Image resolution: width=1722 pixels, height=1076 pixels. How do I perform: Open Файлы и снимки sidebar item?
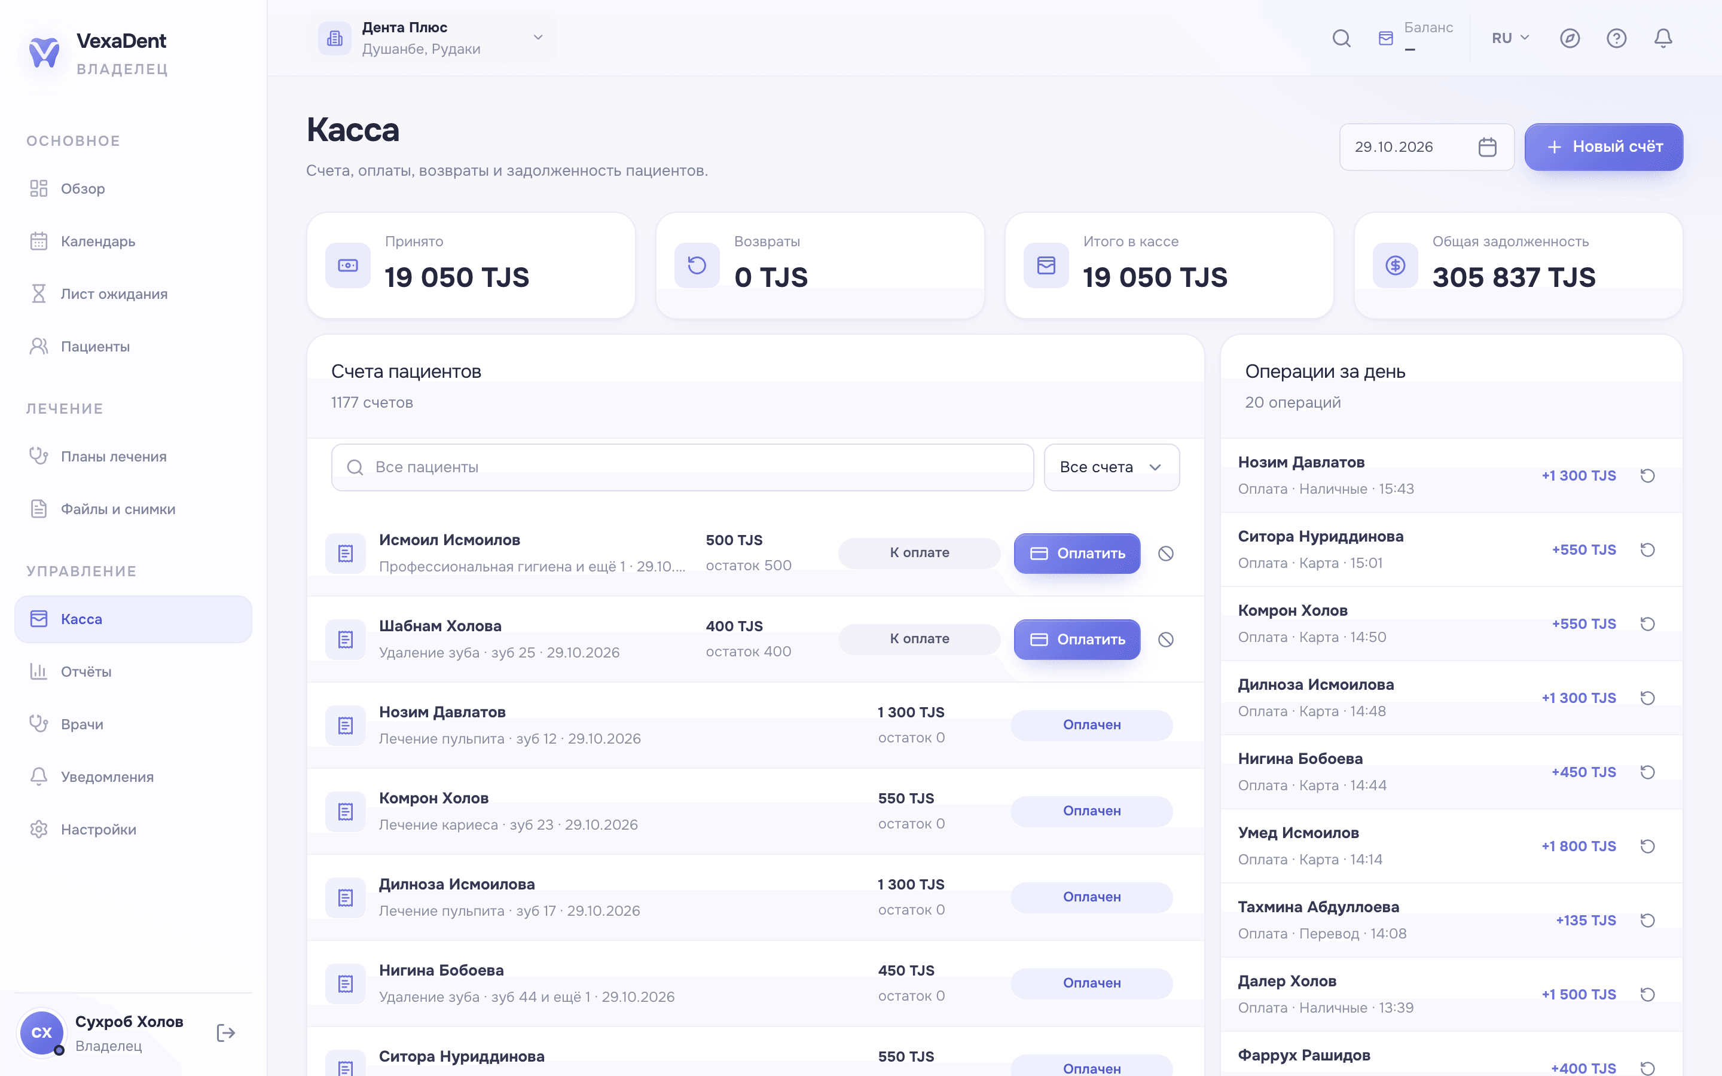pos(133,509)
